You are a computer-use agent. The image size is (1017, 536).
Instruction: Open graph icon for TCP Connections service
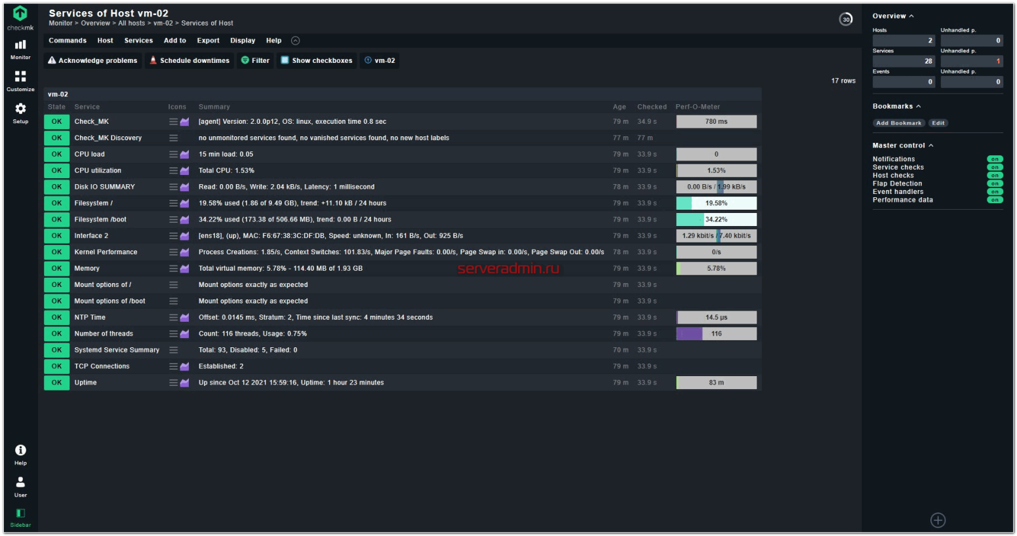185,367
